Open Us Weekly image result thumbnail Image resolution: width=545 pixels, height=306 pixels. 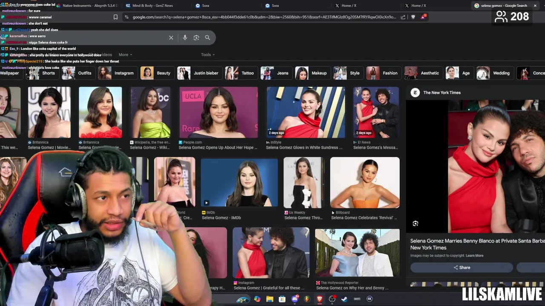[x=304, y=183]
